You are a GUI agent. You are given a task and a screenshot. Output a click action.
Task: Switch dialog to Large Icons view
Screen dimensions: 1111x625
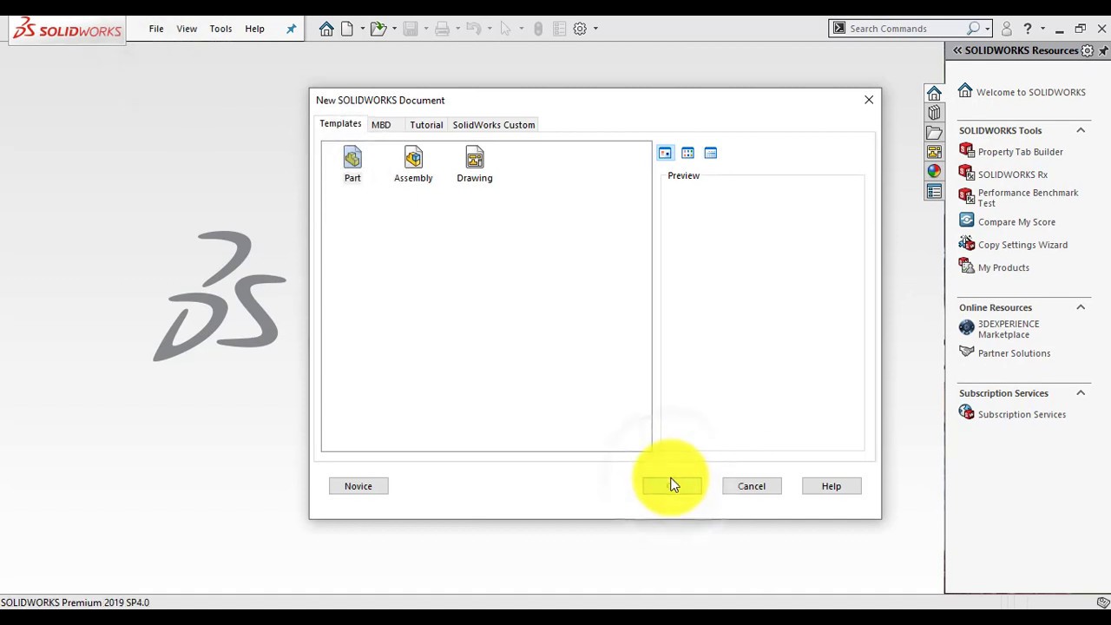tap(665, 153)
